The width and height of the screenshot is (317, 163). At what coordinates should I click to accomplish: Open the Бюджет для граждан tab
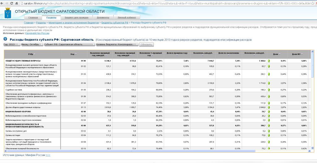pos(76,18)
